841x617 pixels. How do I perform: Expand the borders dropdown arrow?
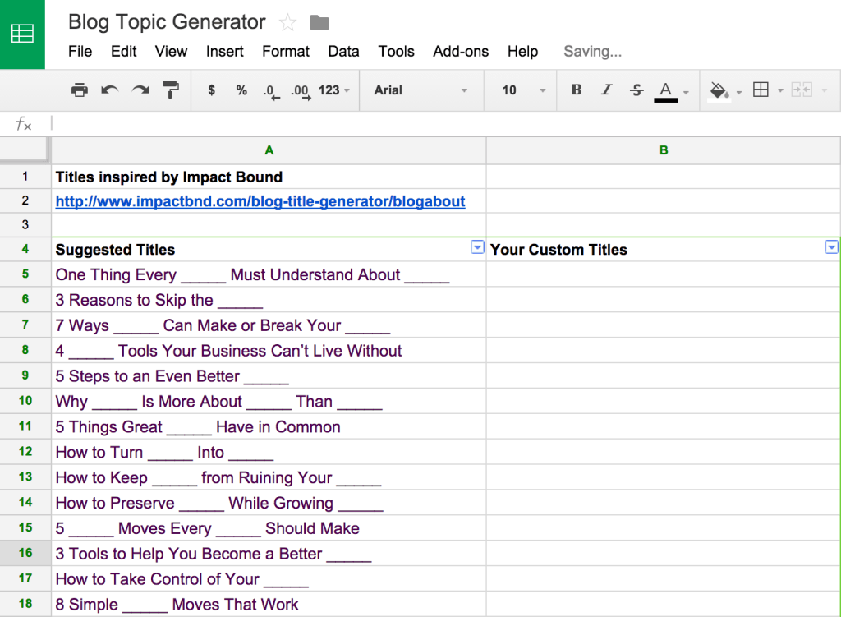pos(780,90)
